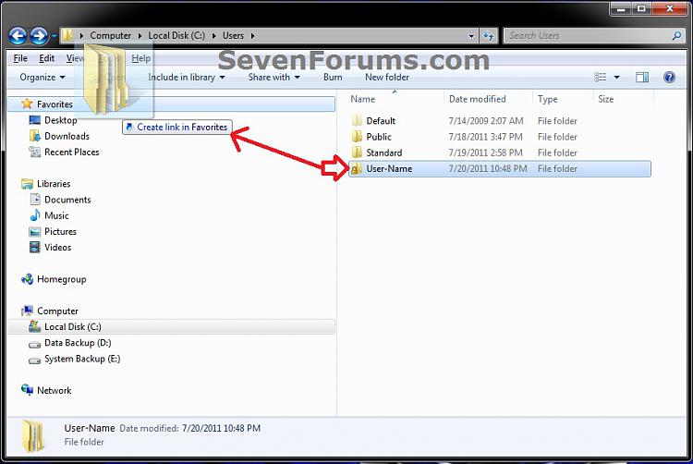Select System Backup (E:) drive
Image resolution: width=693 pixels, height=464 pixels.
[x=82, y=359]
